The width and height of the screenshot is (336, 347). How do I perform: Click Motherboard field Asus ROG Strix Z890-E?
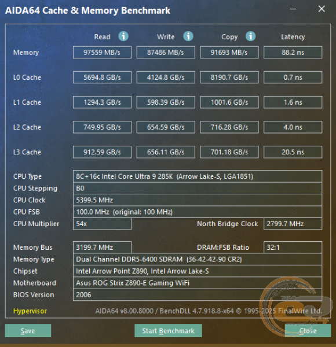coord(198,283)
